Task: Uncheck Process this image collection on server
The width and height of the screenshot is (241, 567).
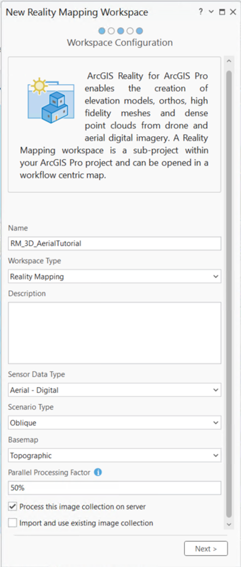Action: click(13, 507)
